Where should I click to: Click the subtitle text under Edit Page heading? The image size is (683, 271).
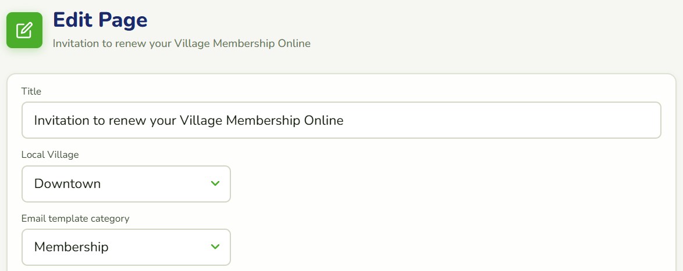click(x=182, y=44)
